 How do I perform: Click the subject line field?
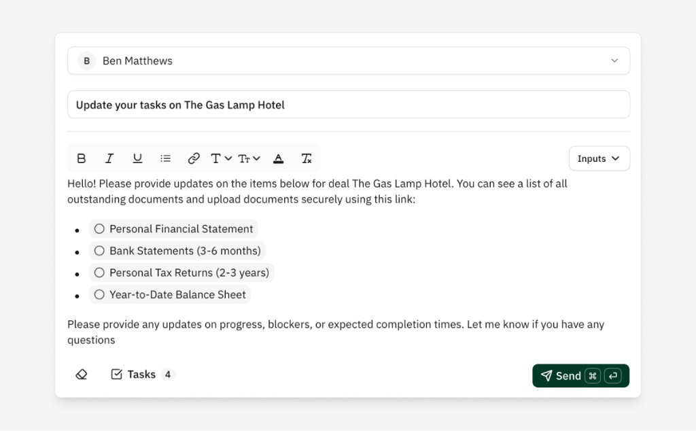click(x=349, y=105)
